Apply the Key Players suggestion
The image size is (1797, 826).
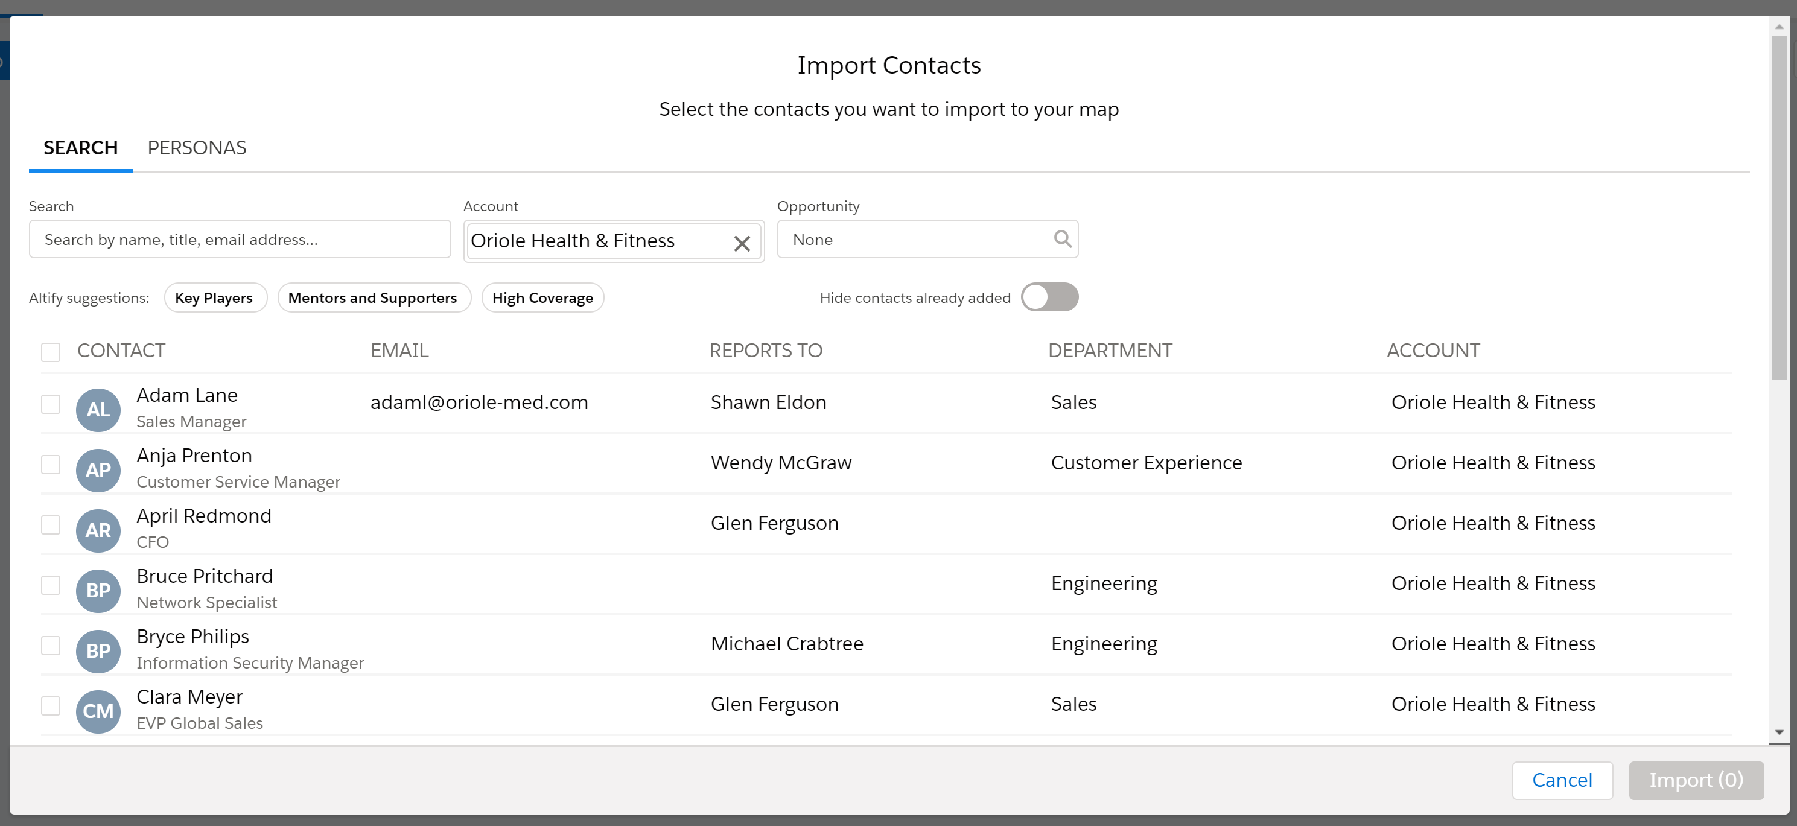(x=214, y=298)
